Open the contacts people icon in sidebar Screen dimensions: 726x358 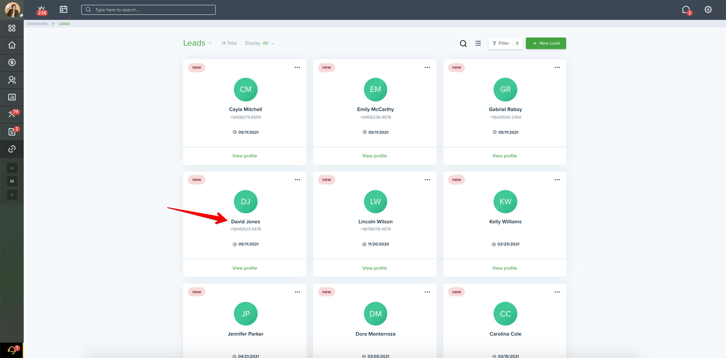point(12,80)
